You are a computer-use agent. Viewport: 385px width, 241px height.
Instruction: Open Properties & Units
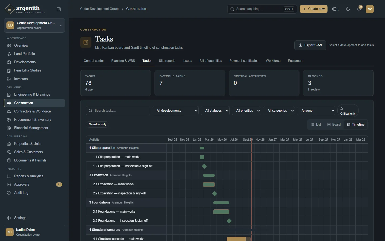point(34,144)
